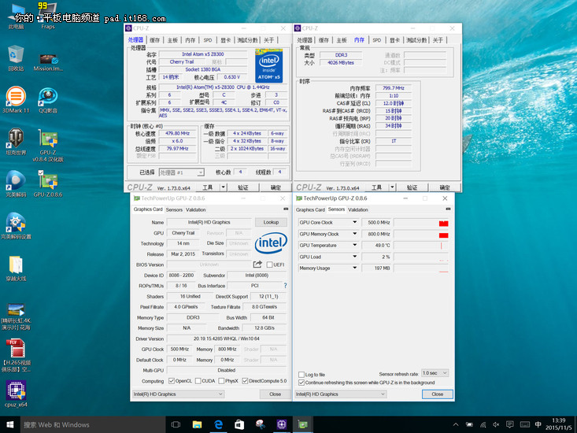
Task: Click the Lookup button in GPU-Z
Action: pyautogui.click(x=271, y=222)
